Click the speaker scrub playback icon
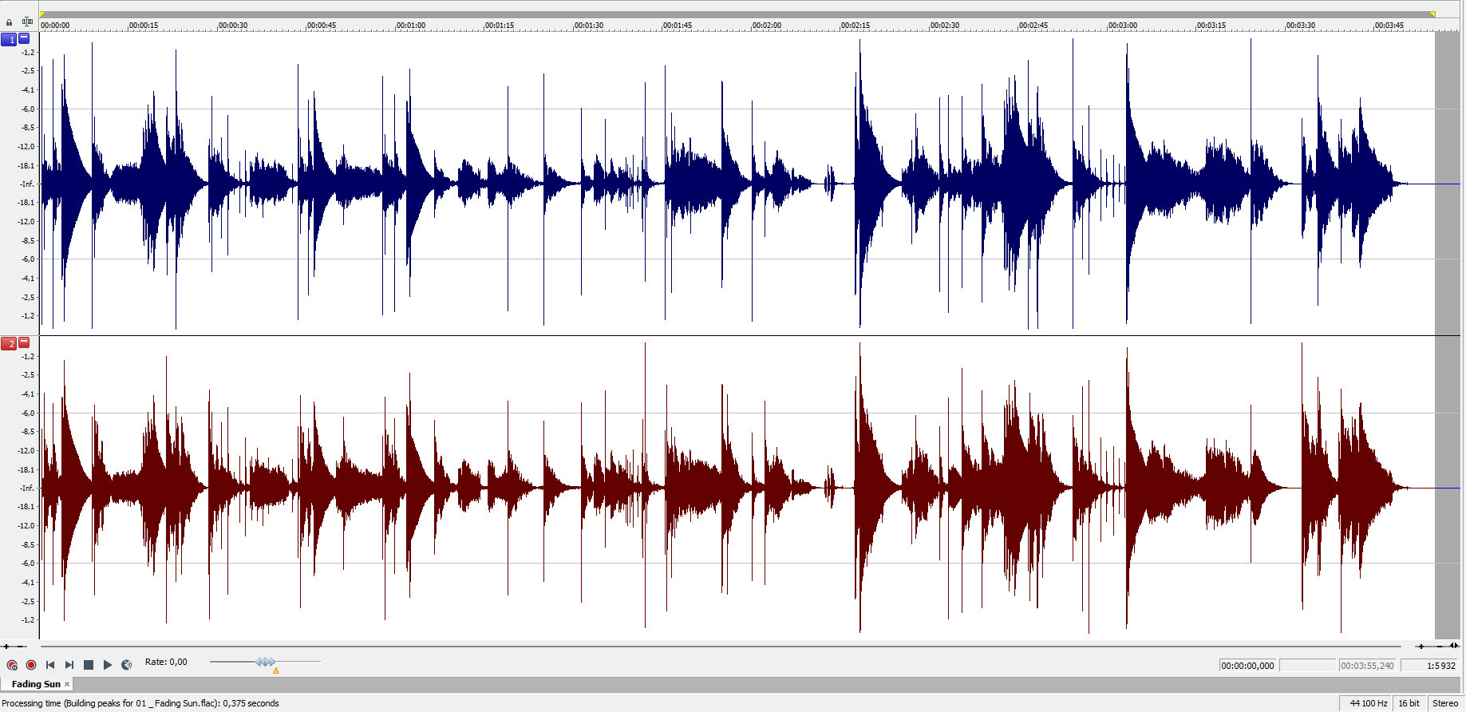The image size is (1466, 712). tap(127, 665)
